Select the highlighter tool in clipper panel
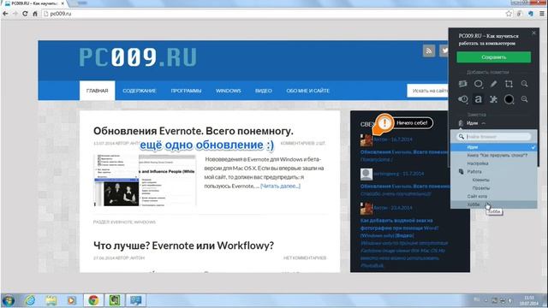This screenshot has height=308, width=548. pyautogui.click(x=462, y=84)
